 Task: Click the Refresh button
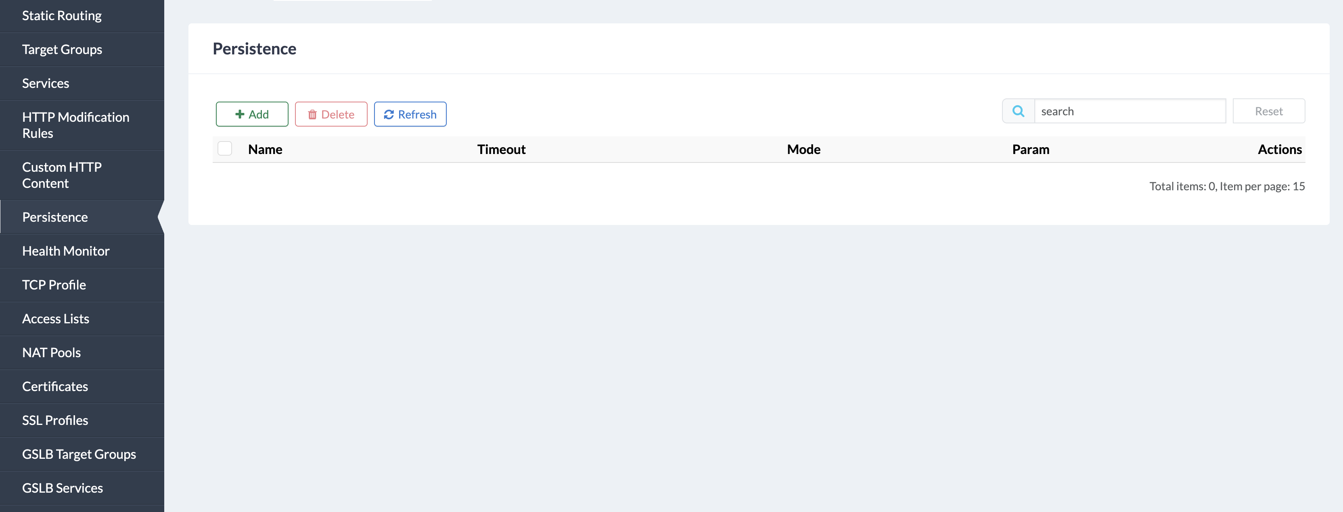tap(410, 114)
